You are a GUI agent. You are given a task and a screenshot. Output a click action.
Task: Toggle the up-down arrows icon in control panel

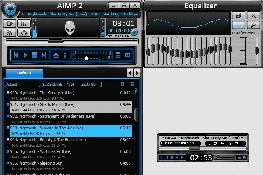click(127, 55)
